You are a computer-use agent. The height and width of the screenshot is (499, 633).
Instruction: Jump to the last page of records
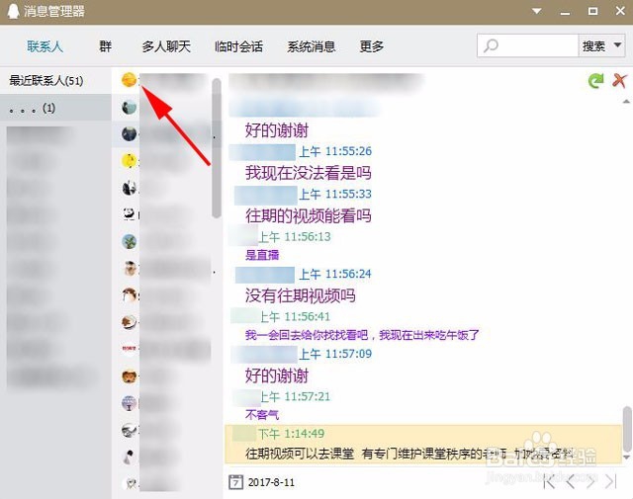click(611, 481)
